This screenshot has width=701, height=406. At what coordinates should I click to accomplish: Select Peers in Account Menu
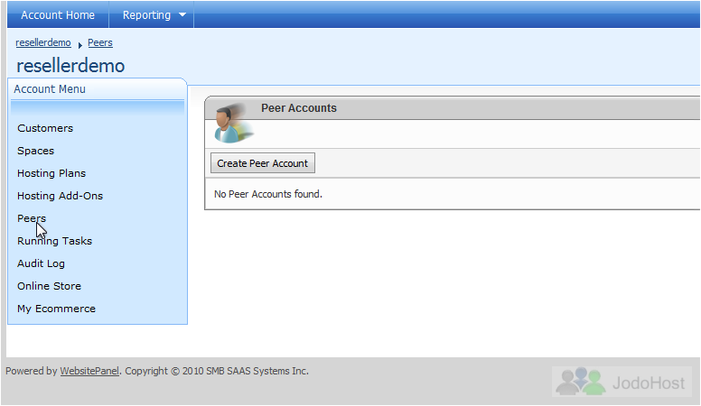[32, 218]
